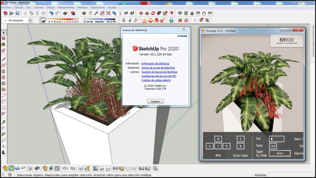Activate the Pan hand tool
Image resolution: width=316 pixels, height=178 pixels.
click(x=90, y=13)
